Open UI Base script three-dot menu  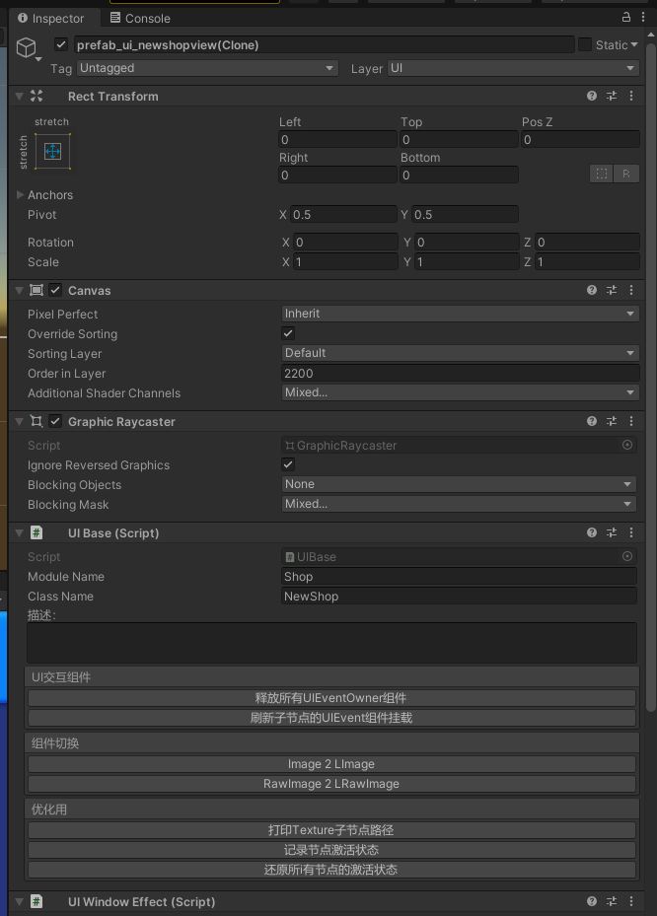(x=631, y=532)
